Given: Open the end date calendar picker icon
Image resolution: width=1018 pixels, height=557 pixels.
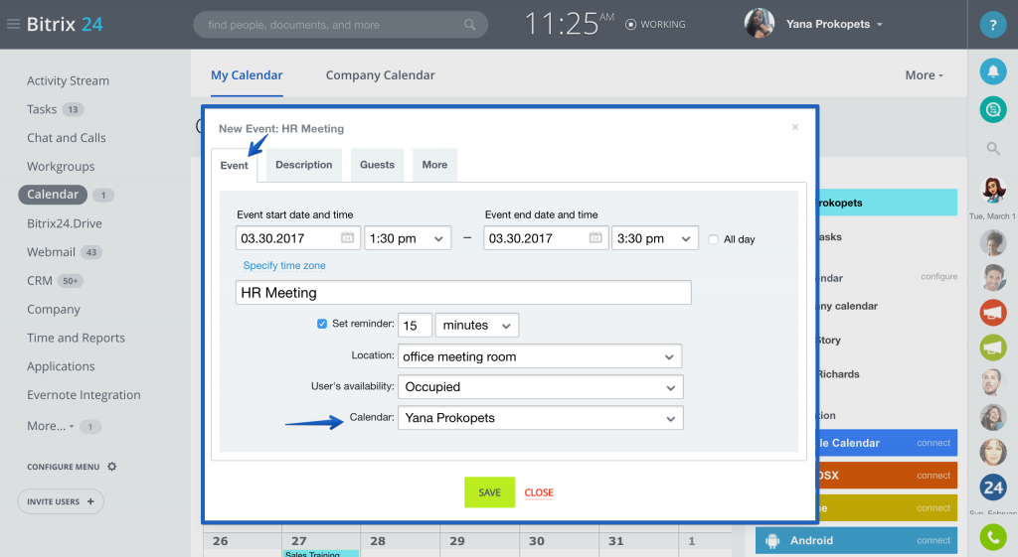Looking at the screenshot, I should pyautogui.click(x=595, y=238).
